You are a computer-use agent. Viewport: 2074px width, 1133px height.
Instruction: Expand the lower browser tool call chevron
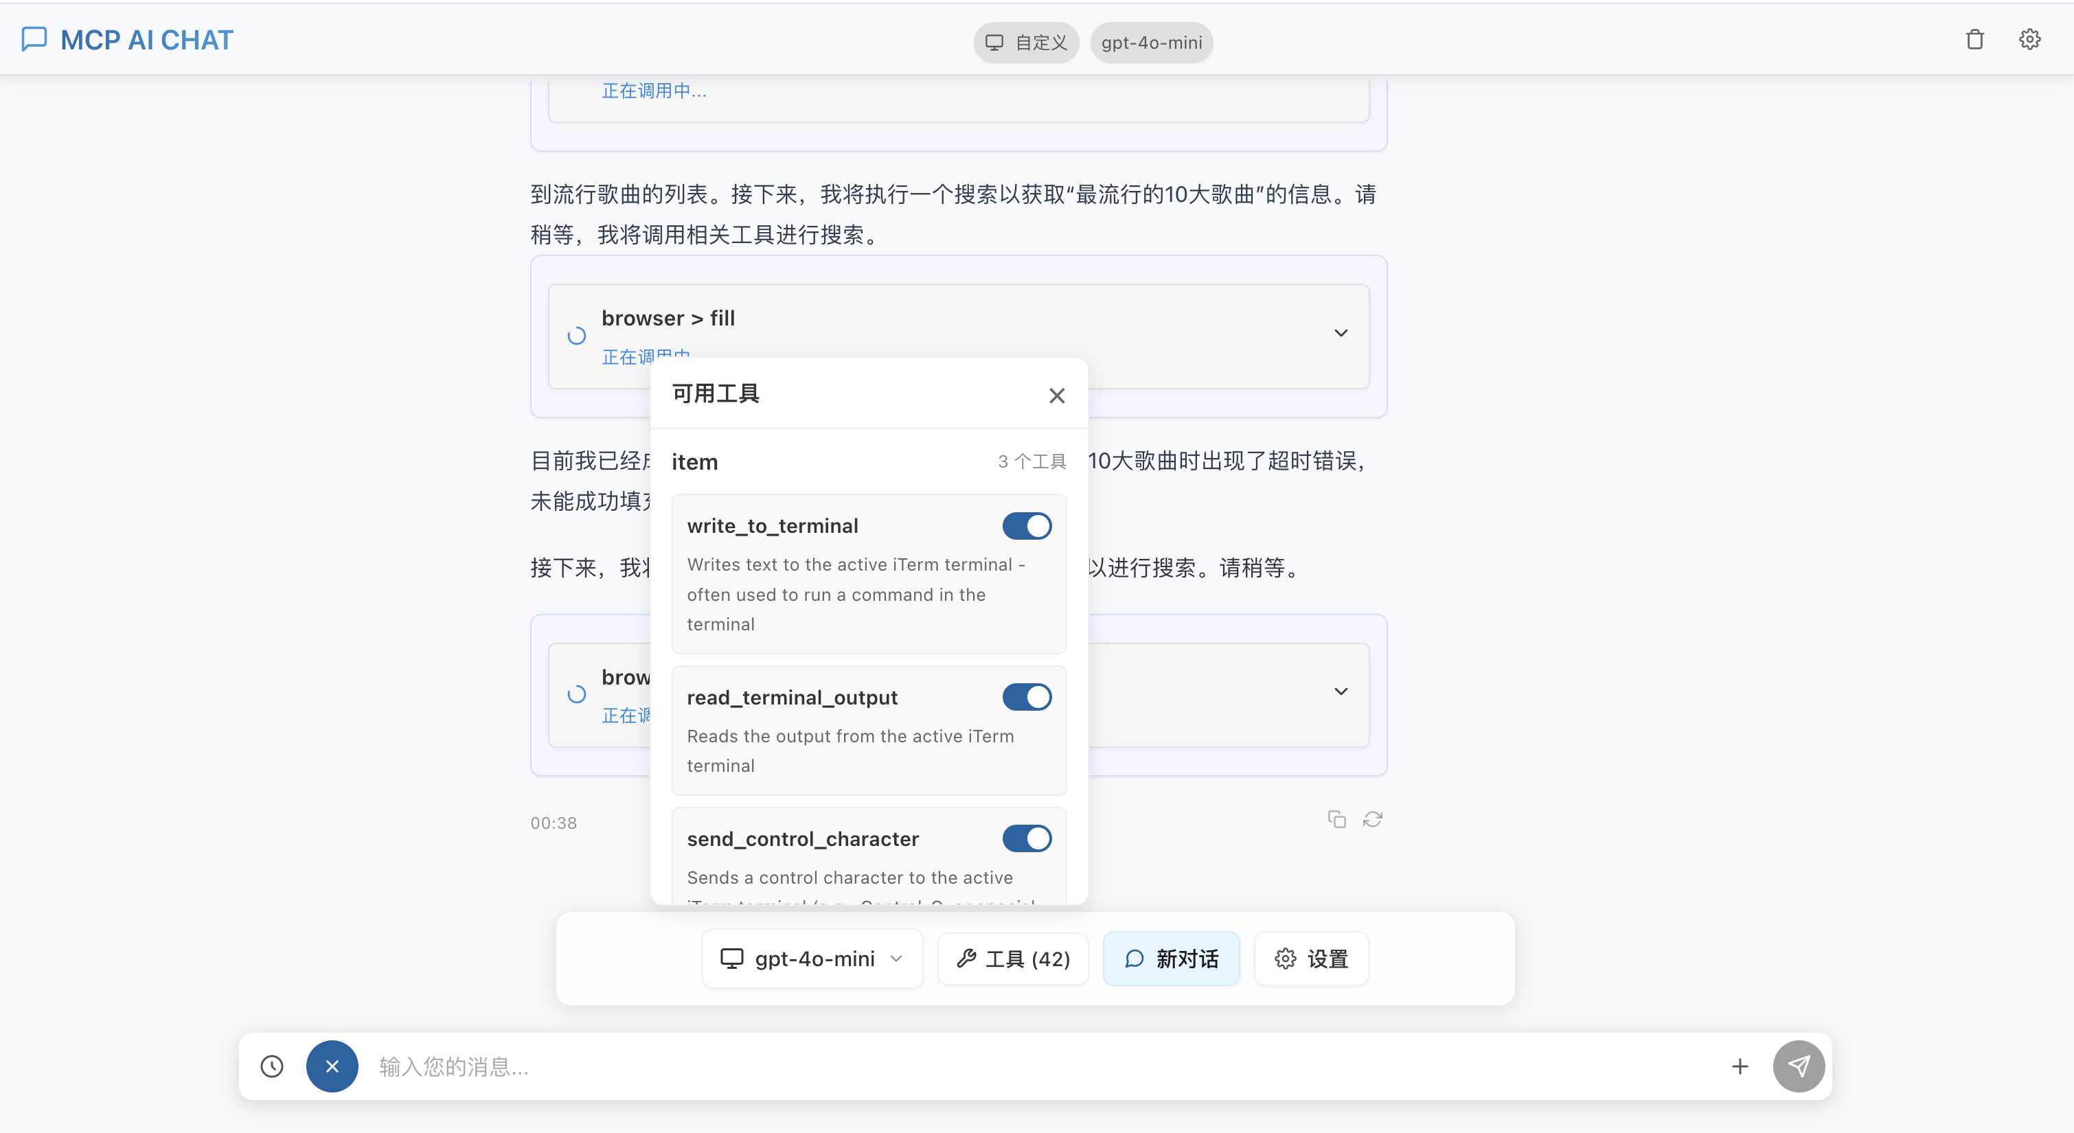click(x=1341, y=691)
